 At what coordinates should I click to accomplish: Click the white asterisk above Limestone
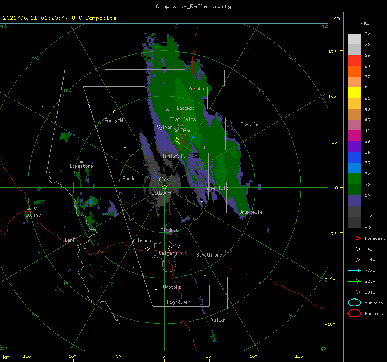point(81,162)
